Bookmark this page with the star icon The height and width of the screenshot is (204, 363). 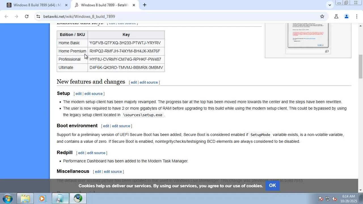[322, 16]
